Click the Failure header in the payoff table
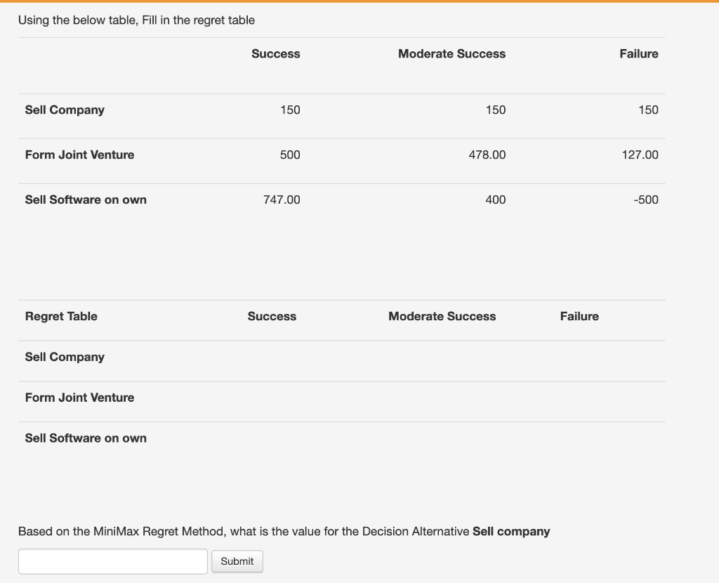Image resolution: width=719 pixels, height=583 pixels. pos(638,54)
